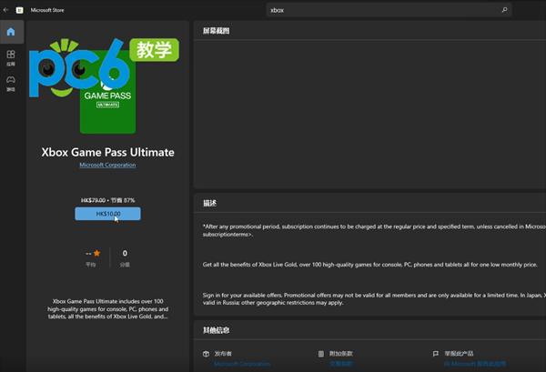
Task: Focus the search box containing xbox
Action: click(389, 10)
